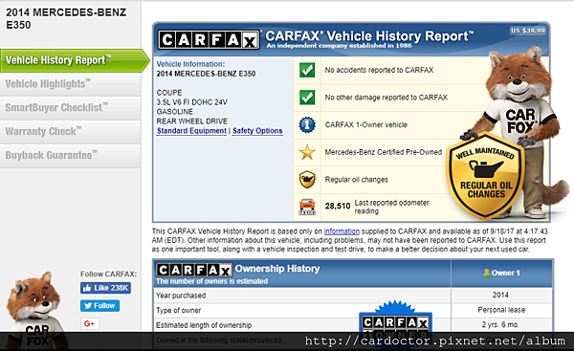Click the Facebook Like 238K button
The image size is (574, 351).
pyautogui.click(x=105, y=288)
